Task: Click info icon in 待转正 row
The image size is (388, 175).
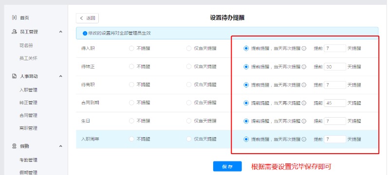Action: click(304, 67)
